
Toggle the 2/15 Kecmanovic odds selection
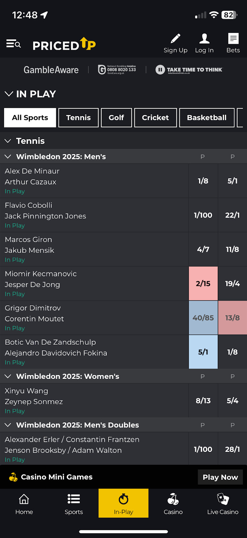click(x=203, y=283)
